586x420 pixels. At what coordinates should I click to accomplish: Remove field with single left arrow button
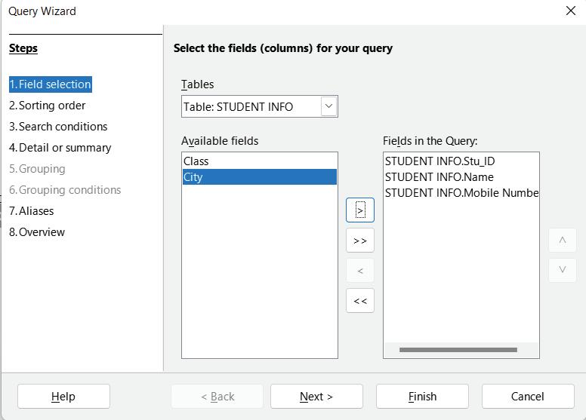(x=360, y=271)
